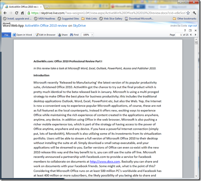Image resolution: width=201 pixels, height=181 pixels.
Task: Click the italic line starting 'In this review'
Action: (x=95, y=68)
